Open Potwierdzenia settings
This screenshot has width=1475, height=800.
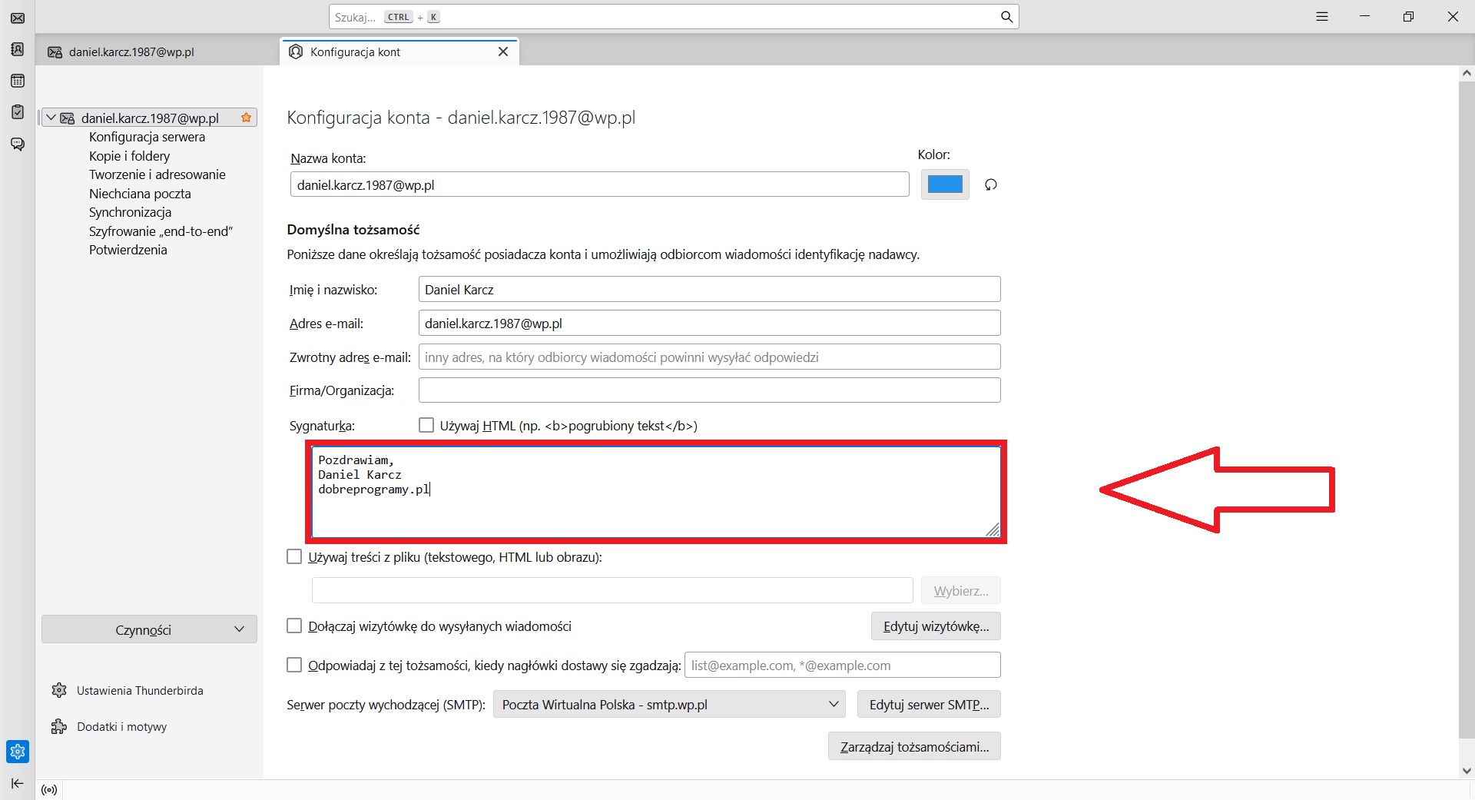(x=128, y=250)
